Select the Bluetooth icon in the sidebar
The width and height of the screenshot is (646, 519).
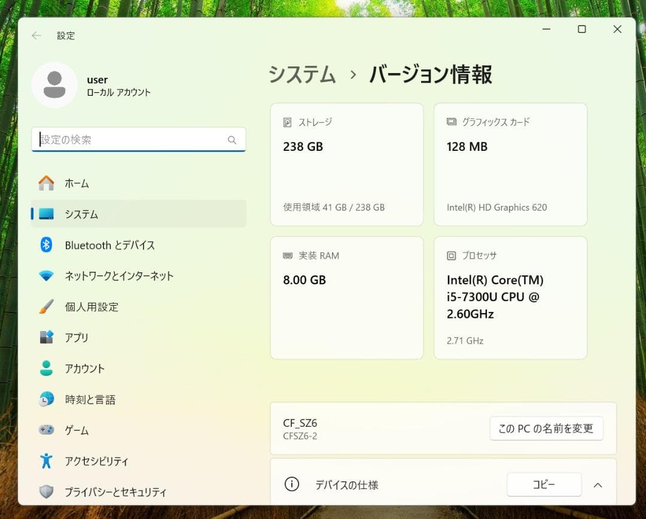(x=47, y=245)
